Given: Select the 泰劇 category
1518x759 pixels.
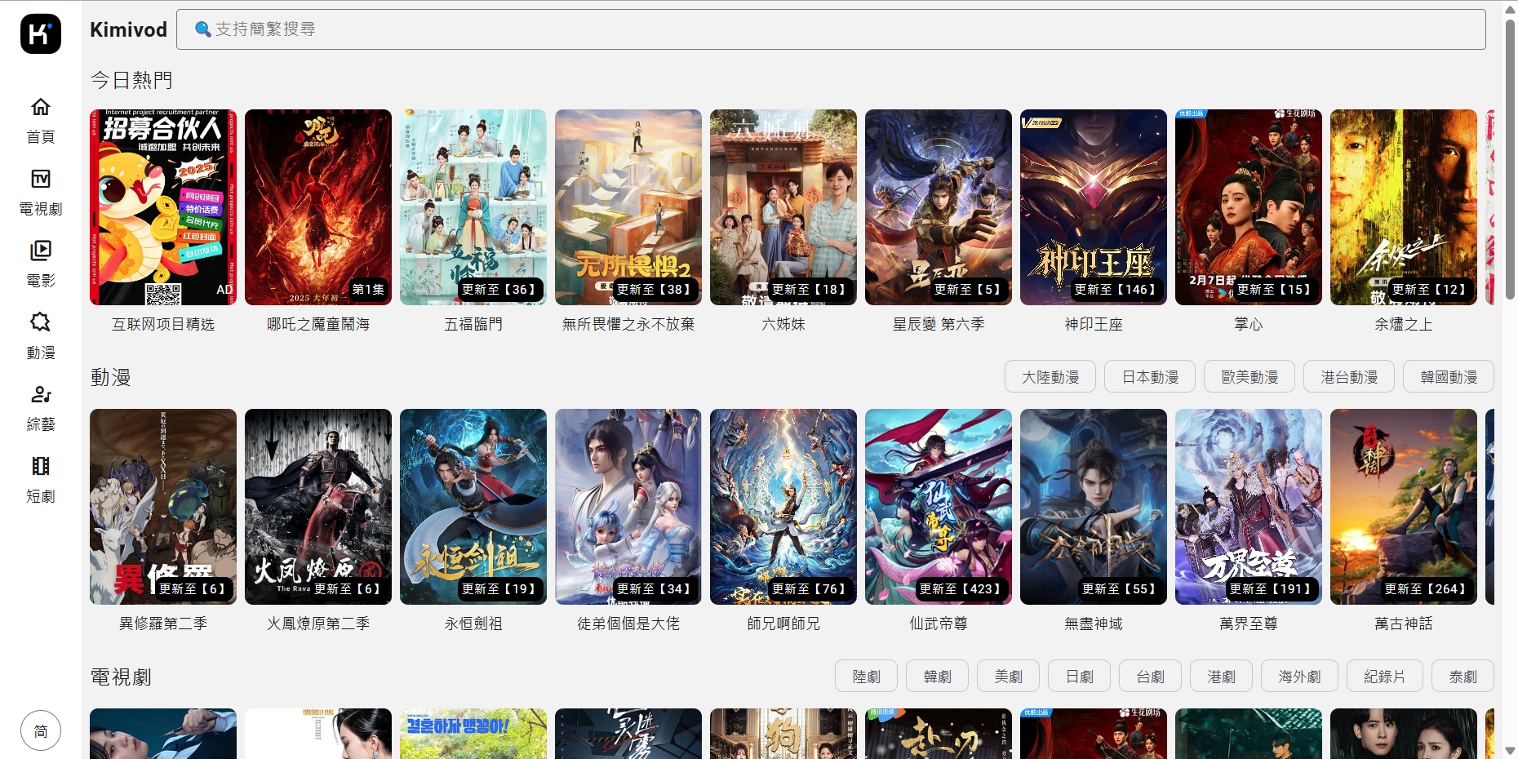Looking at the screenshot, I should click(1463, 677).
